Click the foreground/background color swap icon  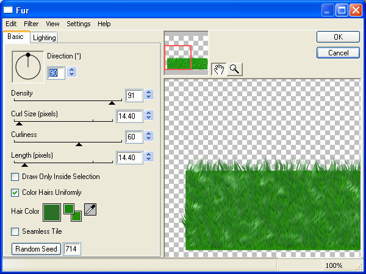[x=73, y=212]
